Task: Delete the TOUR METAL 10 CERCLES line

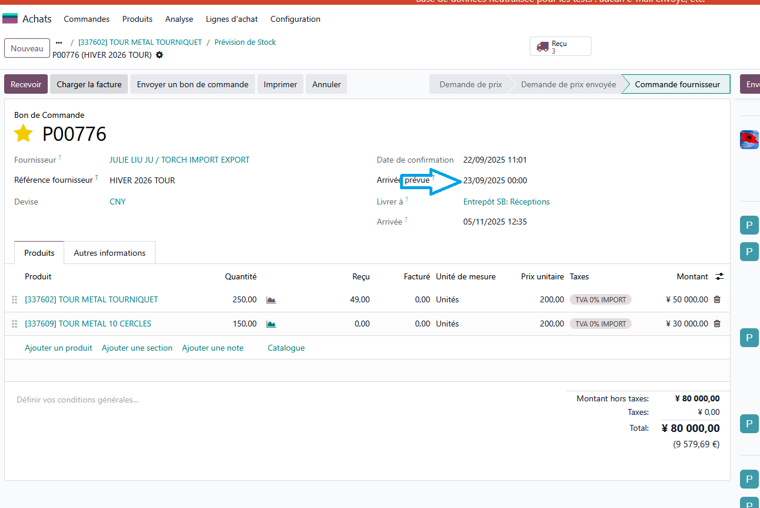Action: pos(717,324)
